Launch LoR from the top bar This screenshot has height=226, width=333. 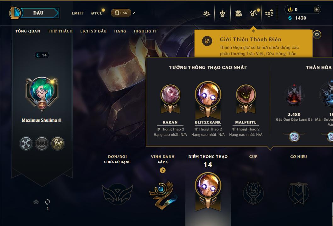click(x=121, y=13)
